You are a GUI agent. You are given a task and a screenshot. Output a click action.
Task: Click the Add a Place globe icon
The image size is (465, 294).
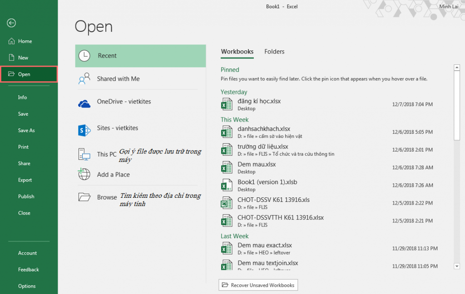point(84,174)
